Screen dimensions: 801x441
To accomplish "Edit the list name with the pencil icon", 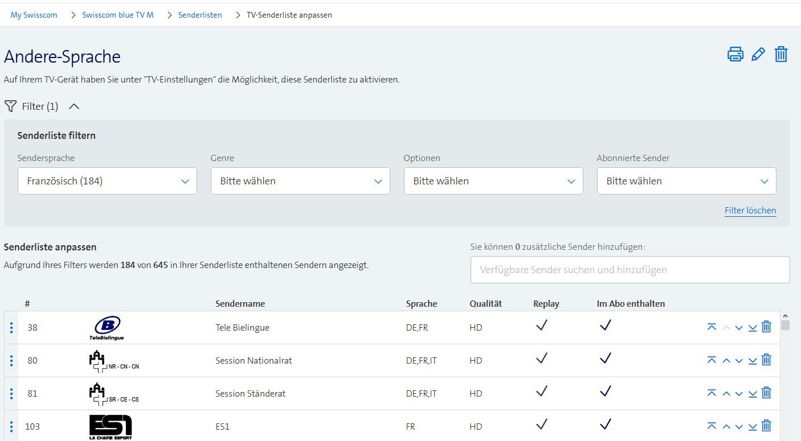I will [x=758, y=54].
